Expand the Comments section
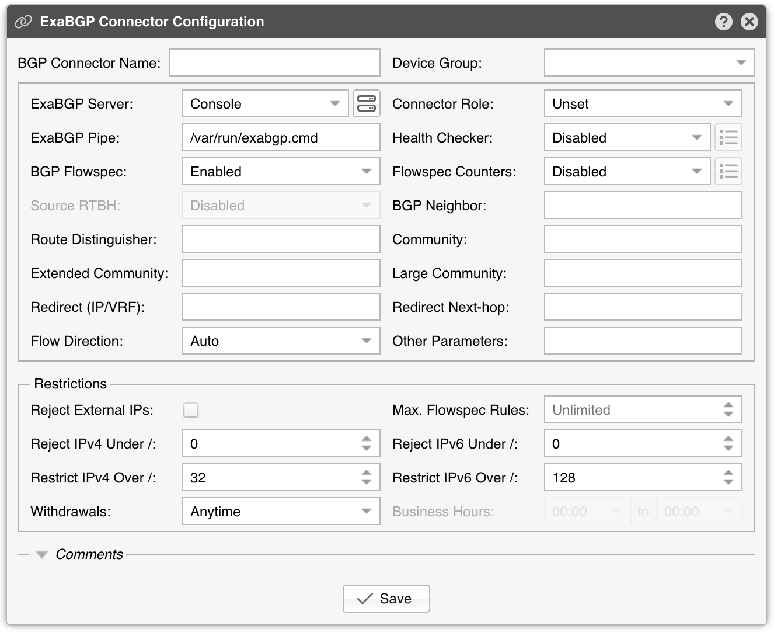The width and height of the screenshot is (774, 639). pos(41,555)
